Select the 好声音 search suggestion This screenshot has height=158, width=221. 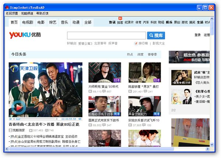click(113, 43)
